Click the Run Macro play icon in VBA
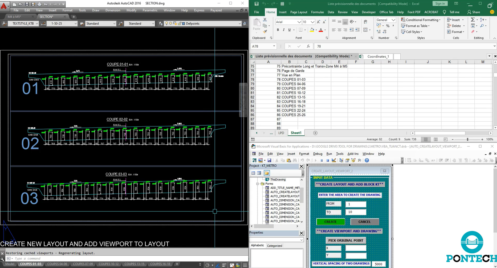497x268 pixels. pos(316,160)
